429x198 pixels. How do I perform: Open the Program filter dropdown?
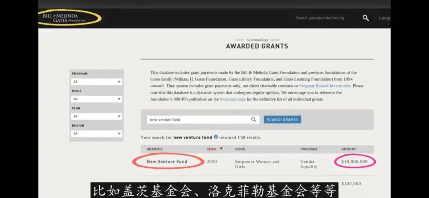[x=96, y=82]
